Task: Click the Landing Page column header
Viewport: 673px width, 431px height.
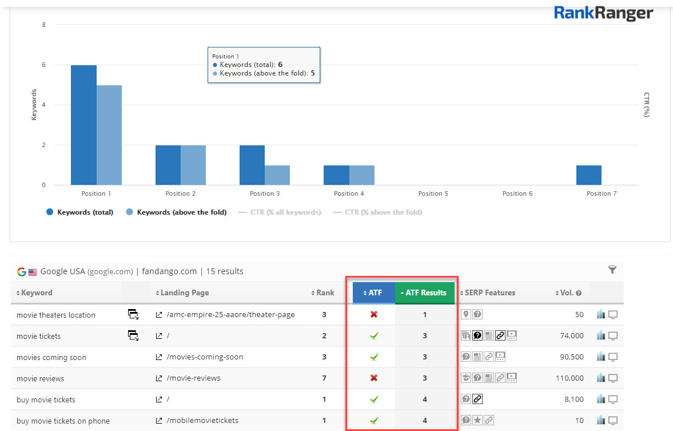Action: click(x=184, y=292)
